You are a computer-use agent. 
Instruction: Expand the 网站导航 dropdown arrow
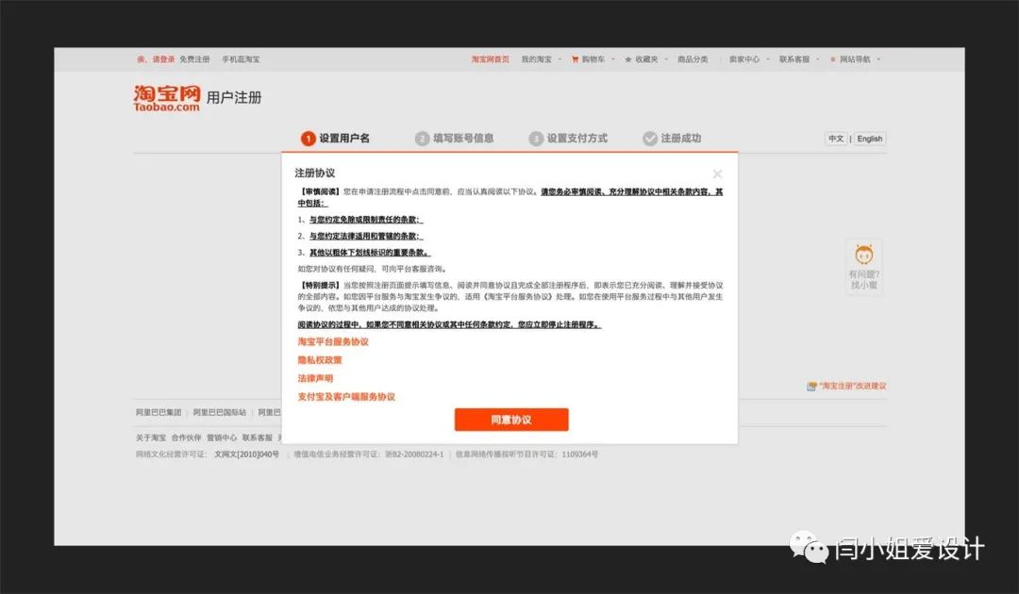[878, 59]
